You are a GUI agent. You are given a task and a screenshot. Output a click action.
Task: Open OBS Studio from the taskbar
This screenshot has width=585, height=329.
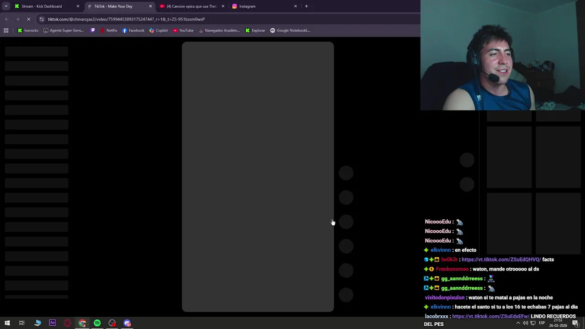[112, 323]
